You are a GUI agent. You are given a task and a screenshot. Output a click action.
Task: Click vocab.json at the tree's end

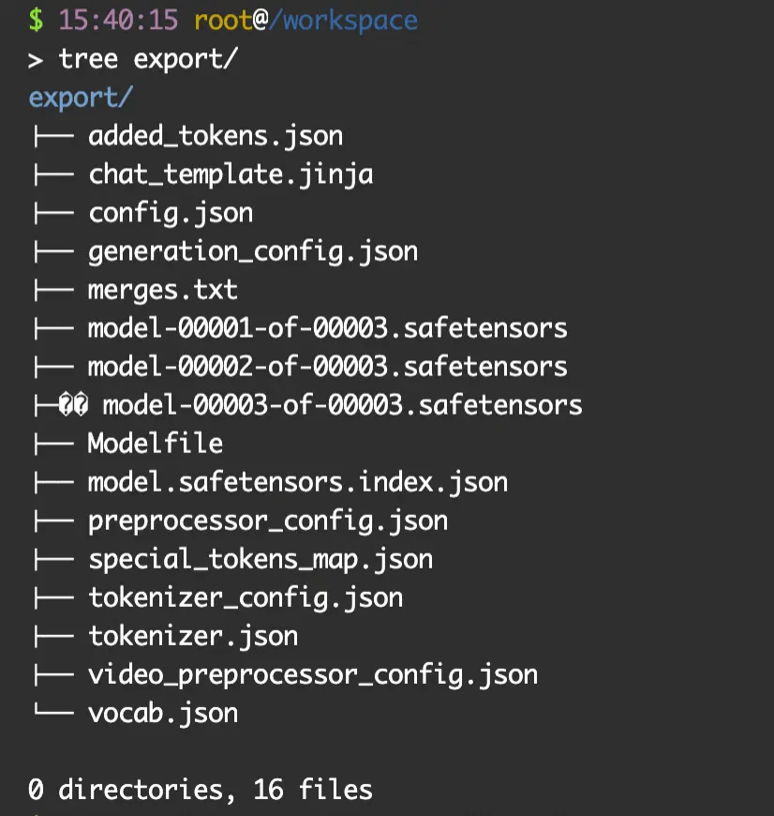(x=163, y=713)
